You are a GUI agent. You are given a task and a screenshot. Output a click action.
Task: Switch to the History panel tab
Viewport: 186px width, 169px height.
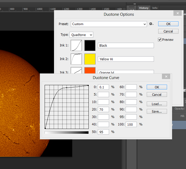click(144, 8)
